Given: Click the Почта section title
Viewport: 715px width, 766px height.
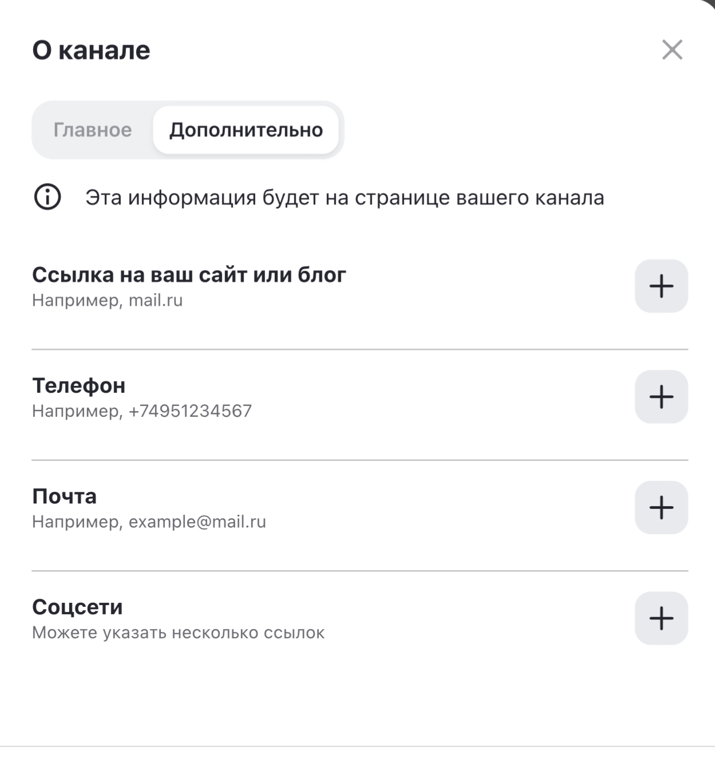Looking at the screenshot, I should tap(64, 496).
